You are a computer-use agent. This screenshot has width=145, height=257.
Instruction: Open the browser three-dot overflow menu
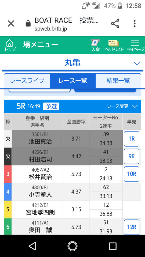tap(135, 24)
